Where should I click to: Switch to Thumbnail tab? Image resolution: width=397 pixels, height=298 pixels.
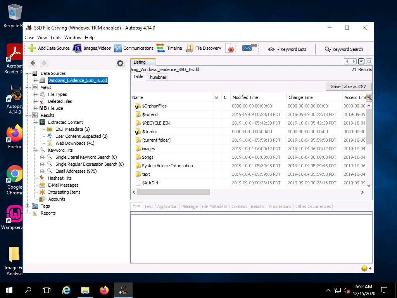coord(157,77)
